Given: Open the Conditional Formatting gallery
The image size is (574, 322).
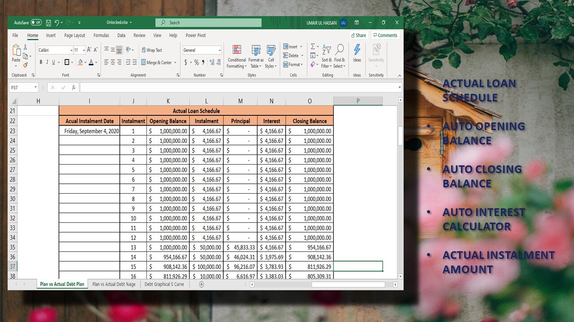Looking at the screenshot, I should click(x=236, y=55).
